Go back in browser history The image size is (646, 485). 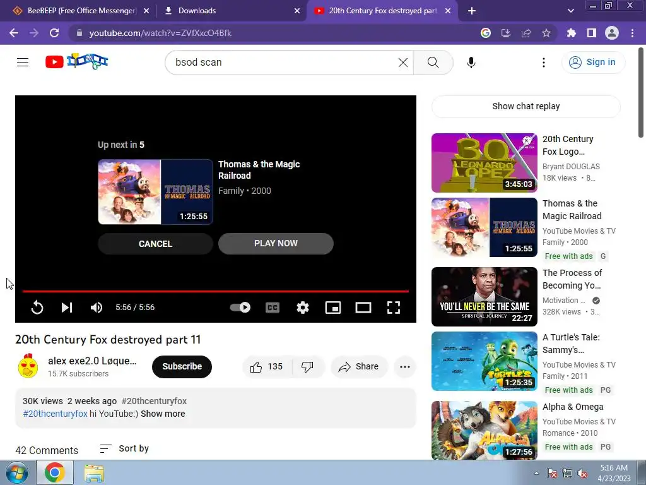coord(14,33)
